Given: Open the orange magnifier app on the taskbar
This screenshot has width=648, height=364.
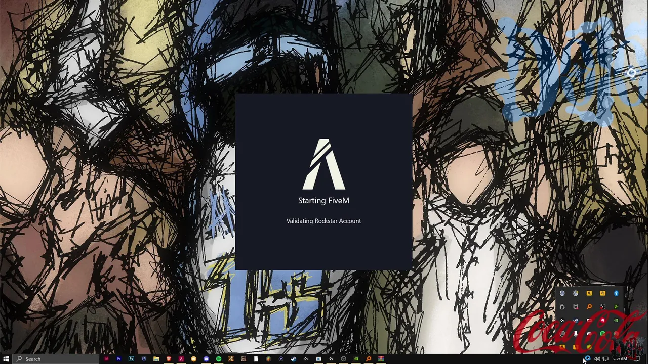Looking at the screenshot, I should click(368, 359).
